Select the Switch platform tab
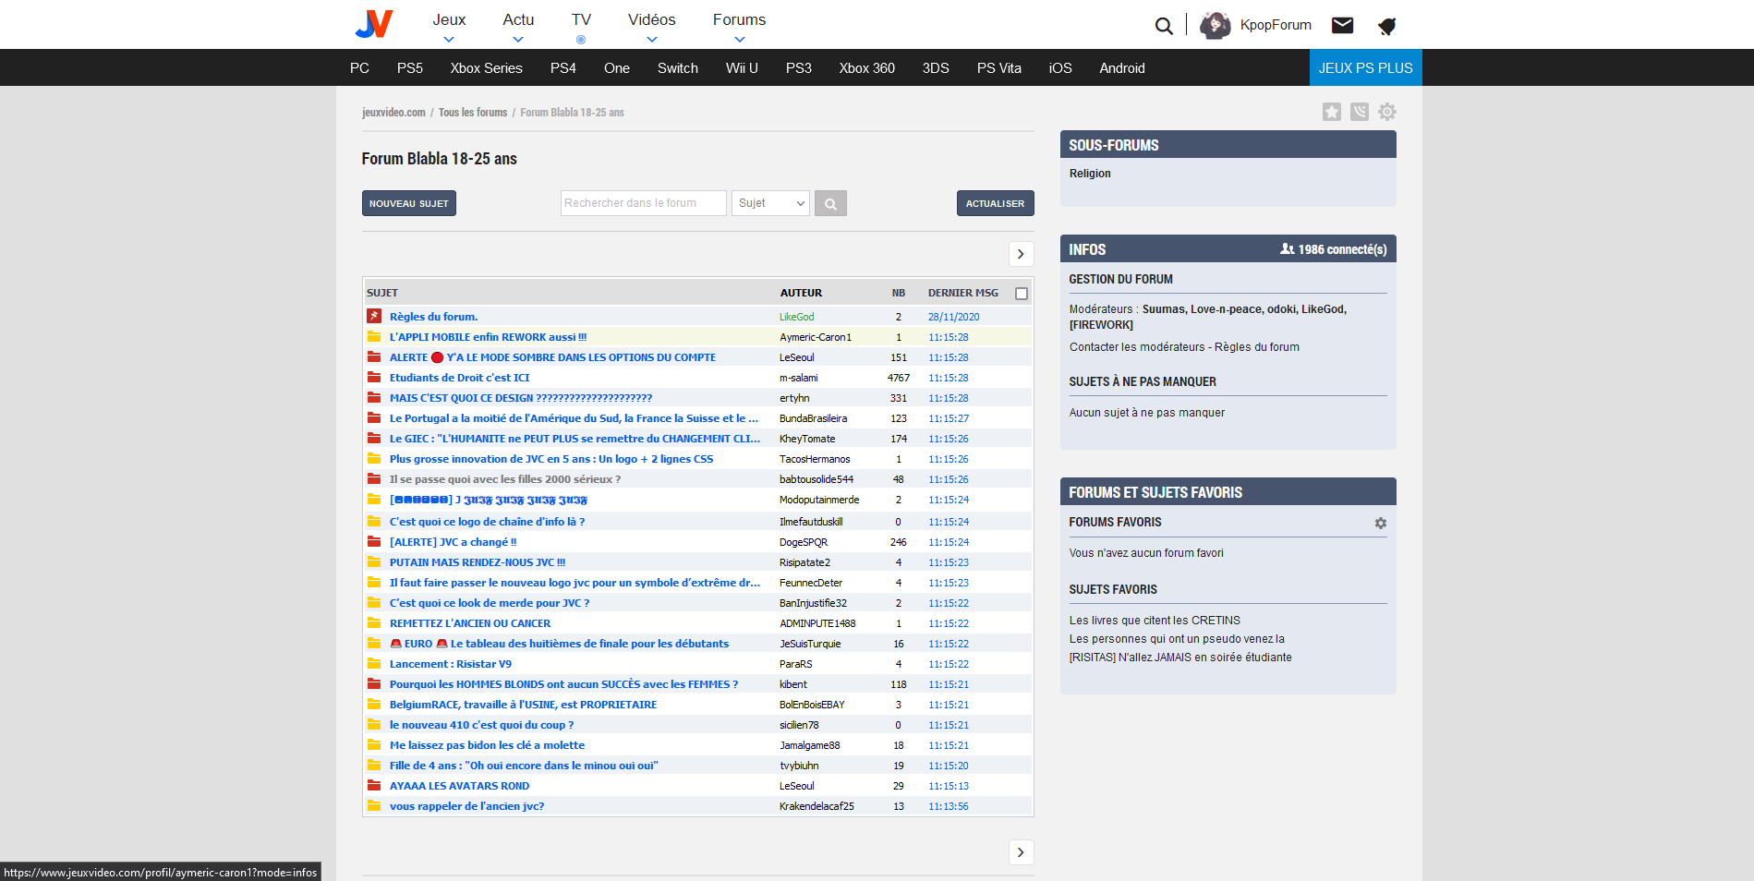Viewport: 1754px width, 881px height. coord(677,68)
